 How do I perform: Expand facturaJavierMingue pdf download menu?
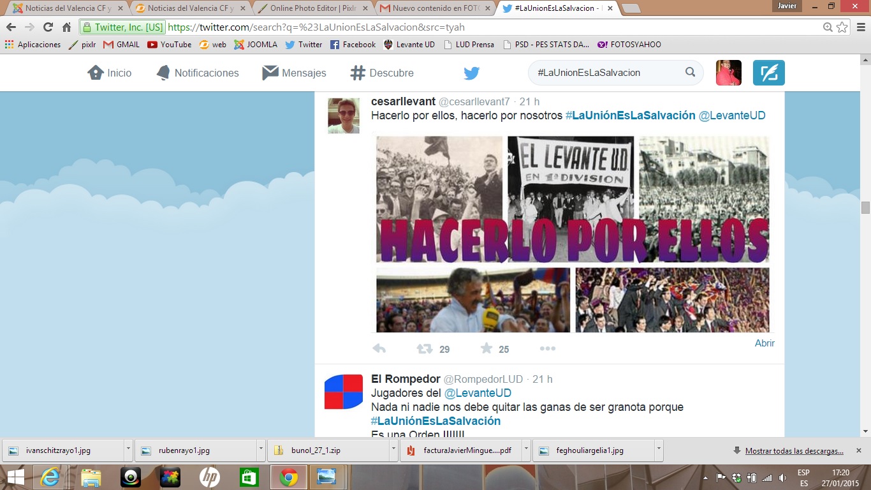click(x=526, y=450)
